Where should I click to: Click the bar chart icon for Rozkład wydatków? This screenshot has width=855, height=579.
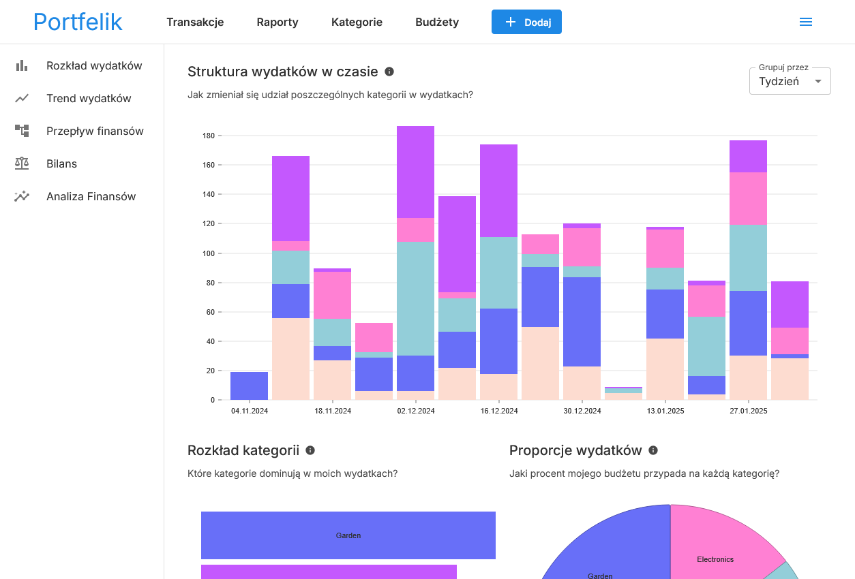pos(22,65)
